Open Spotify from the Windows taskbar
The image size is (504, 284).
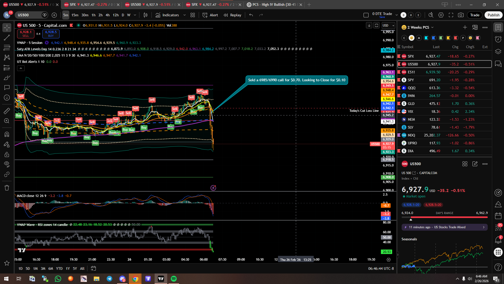pyautogui.click(x=174, y=279)
